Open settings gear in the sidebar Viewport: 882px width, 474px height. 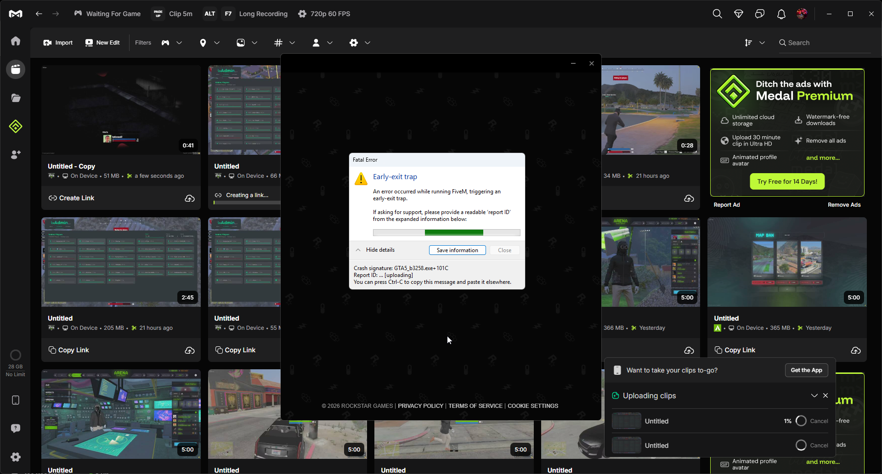16,457
